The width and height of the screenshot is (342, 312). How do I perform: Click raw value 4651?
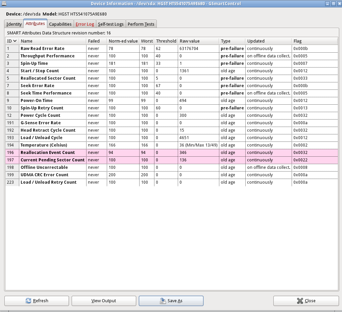(184, 138)
